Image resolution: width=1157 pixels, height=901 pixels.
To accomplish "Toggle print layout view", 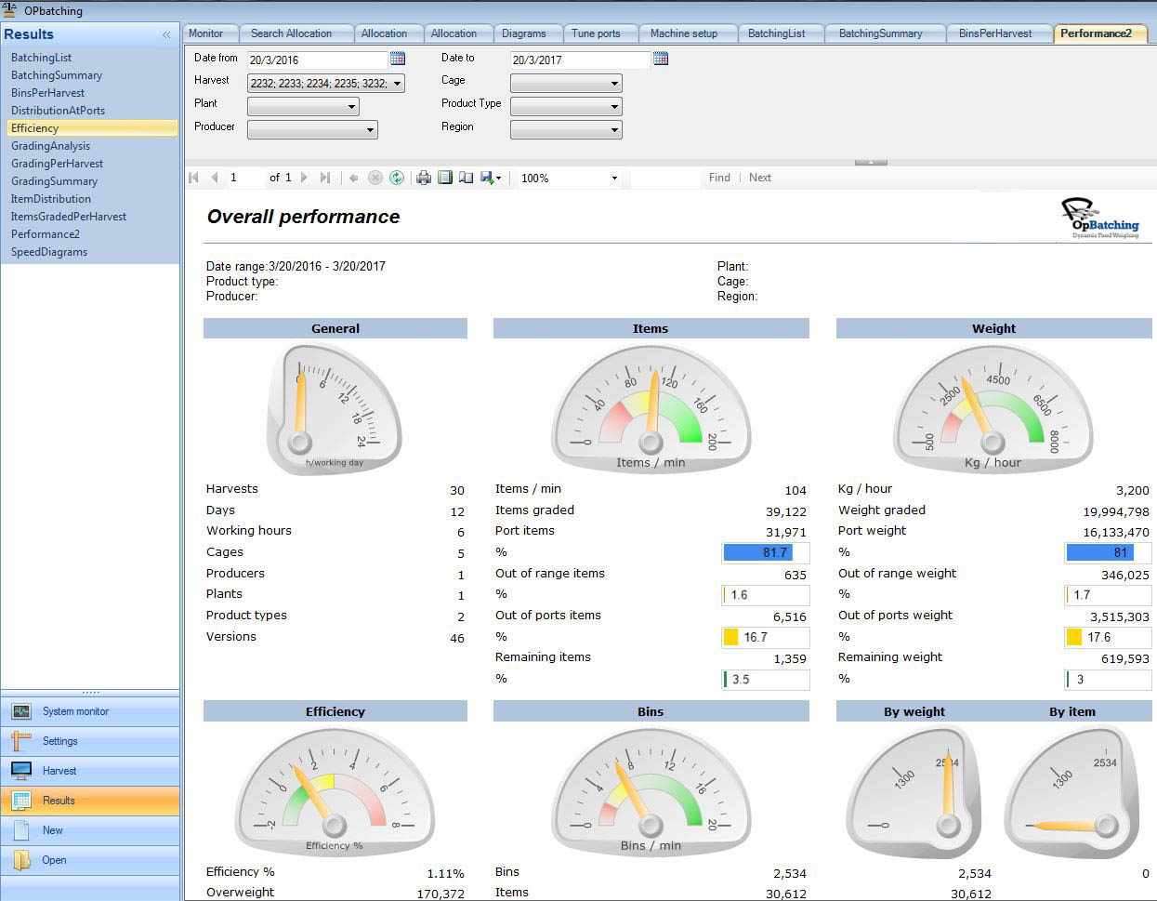I will click(x=445, y=178).
